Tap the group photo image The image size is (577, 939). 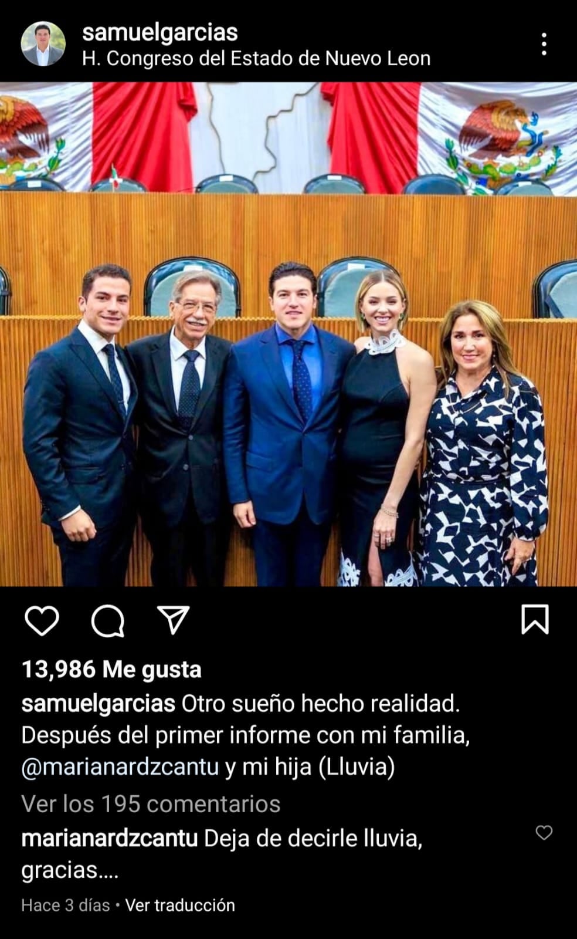[x=288, y=334]
